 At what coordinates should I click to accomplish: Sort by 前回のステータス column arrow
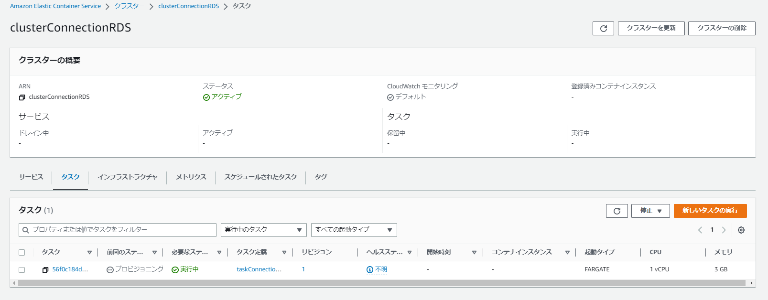pos(154,252)
